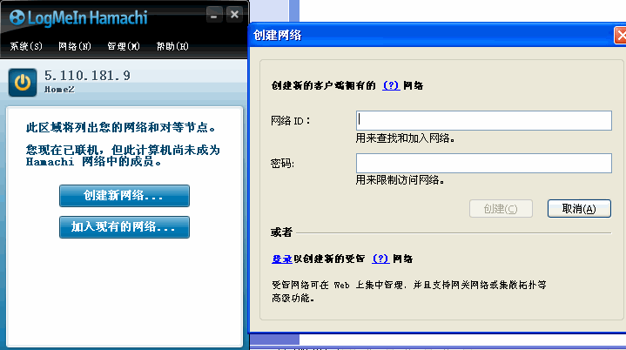
Task: Open the (?) help link for managed networks
Action: tap(380, 259)
